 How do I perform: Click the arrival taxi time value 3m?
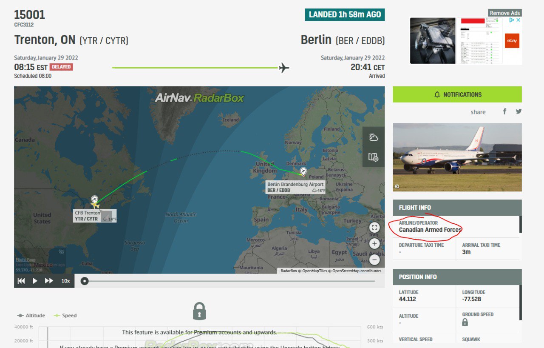point(466,252)
